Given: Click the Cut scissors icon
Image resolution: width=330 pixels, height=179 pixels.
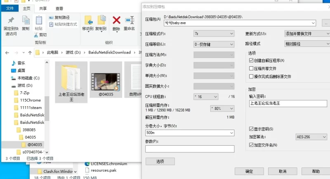Looking at the screenshot, I should tap(36, 35).
